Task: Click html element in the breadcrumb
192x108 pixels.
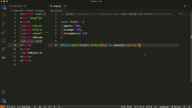Action: [x=30, y=11]
